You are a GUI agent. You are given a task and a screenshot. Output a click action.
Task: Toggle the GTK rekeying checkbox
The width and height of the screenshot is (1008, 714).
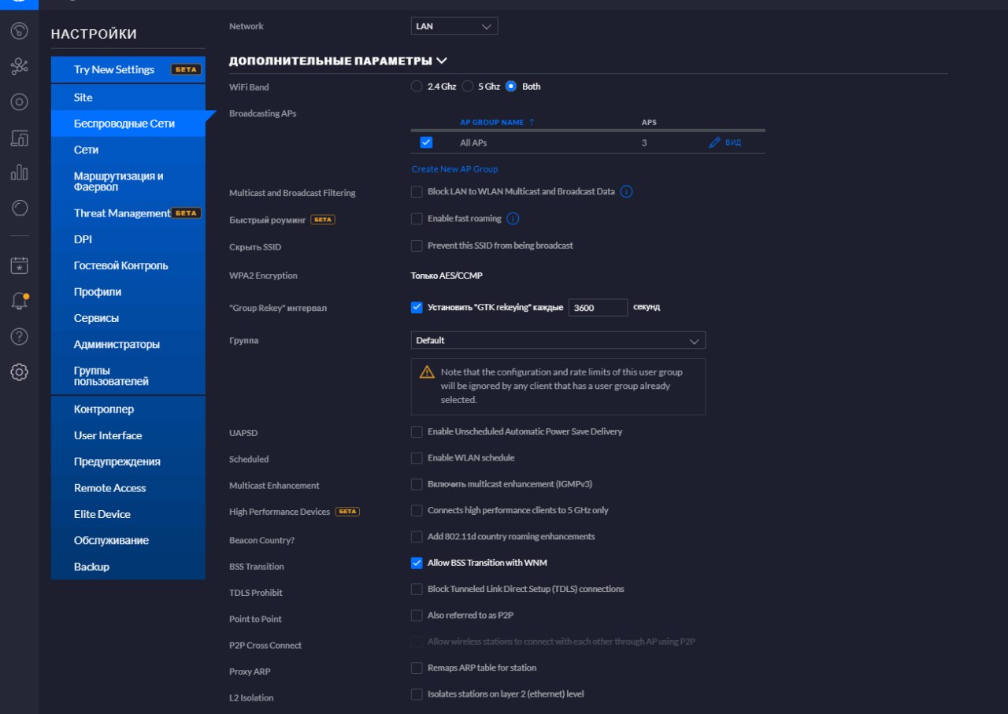pyautogui.click(x=417, y=307)
